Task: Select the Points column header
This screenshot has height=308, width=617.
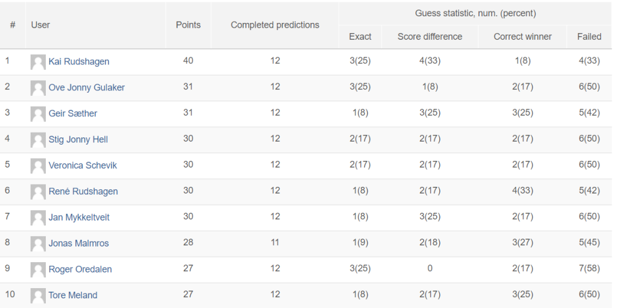Action: point(188,25)
